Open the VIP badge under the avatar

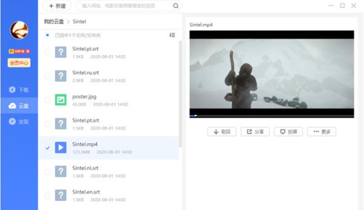[19, 51]
